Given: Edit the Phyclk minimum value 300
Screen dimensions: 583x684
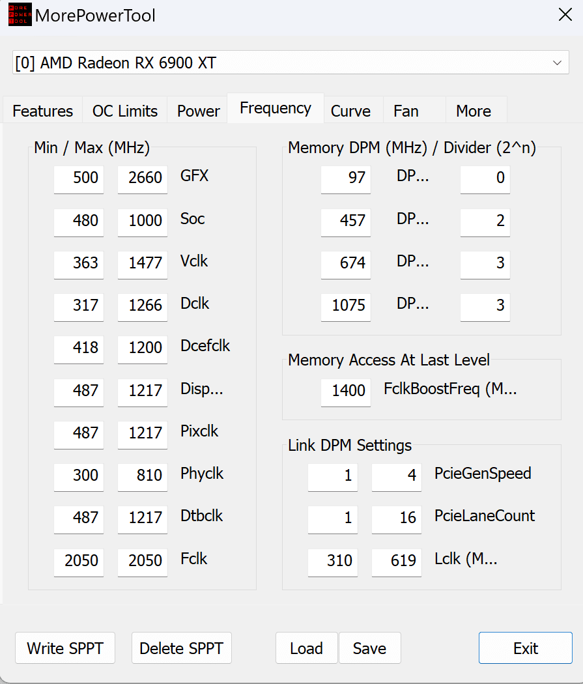Looking at the screenshot, I should pos(79,477).
